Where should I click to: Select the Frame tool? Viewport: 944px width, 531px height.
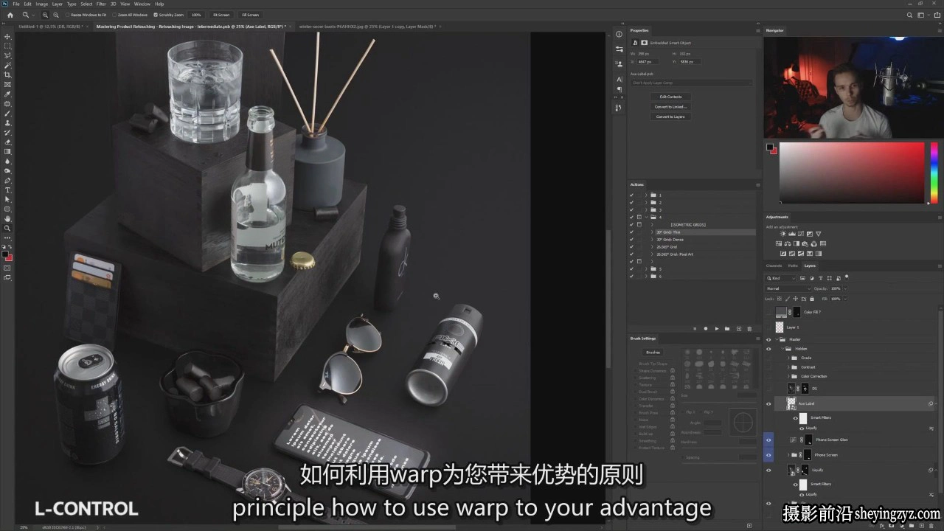click(x=7, y=84)
